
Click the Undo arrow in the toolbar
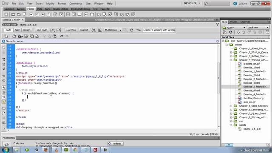point(62,36)
